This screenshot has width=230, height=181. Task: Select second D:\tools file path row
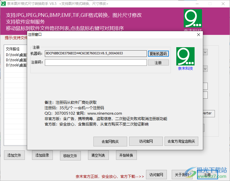pyautogui.click(x=16, y=60)
